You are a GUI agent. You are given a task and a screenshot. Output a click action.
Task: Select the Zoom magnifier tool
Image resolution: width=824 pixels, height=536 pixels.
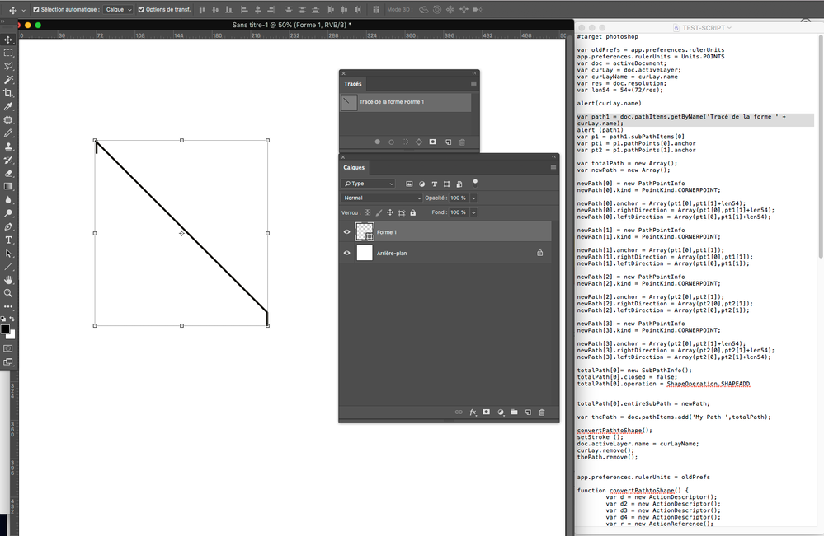coord(8,294)
